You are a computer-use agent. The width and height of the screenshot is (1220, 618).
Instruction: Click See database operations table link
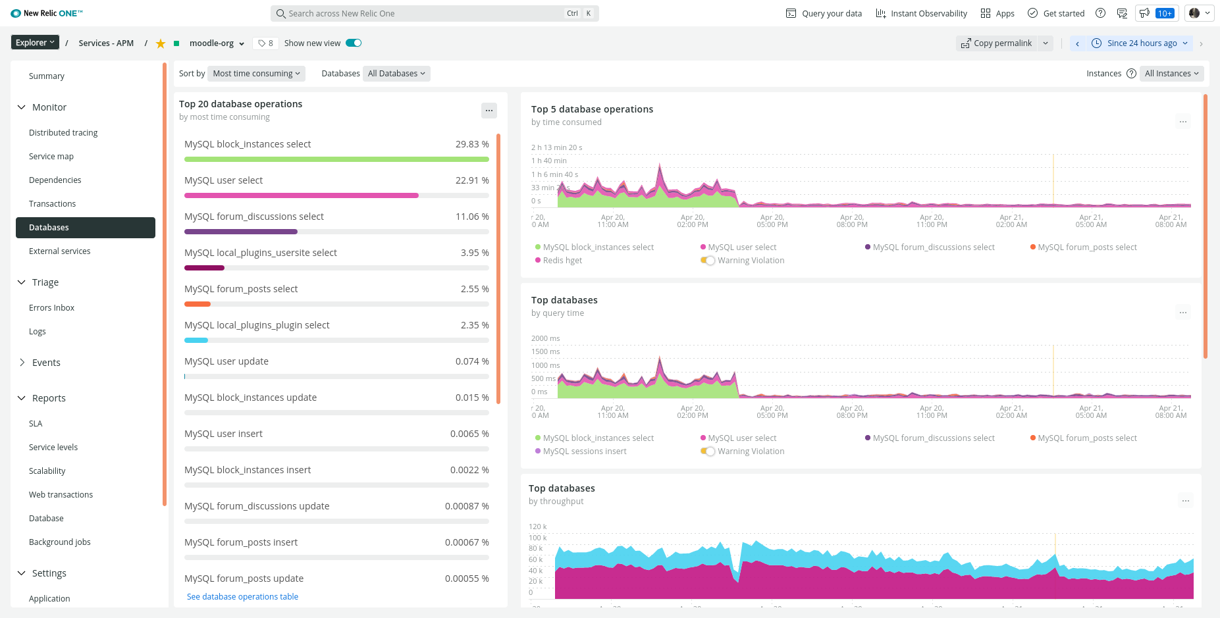click(242, 597)
